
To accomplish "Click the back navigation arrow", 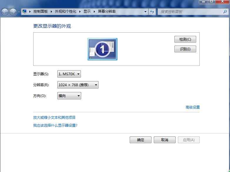I will (x=5, y=12).
